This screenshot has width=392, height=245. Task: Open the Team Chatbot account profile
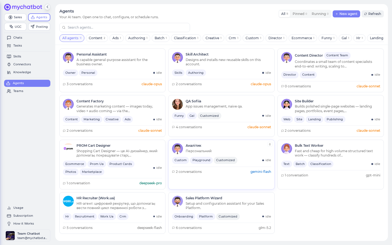[x=27, y=236]
